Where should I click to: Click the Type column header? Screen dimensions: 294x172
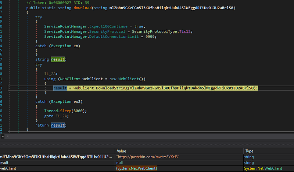tap(250, 151)
